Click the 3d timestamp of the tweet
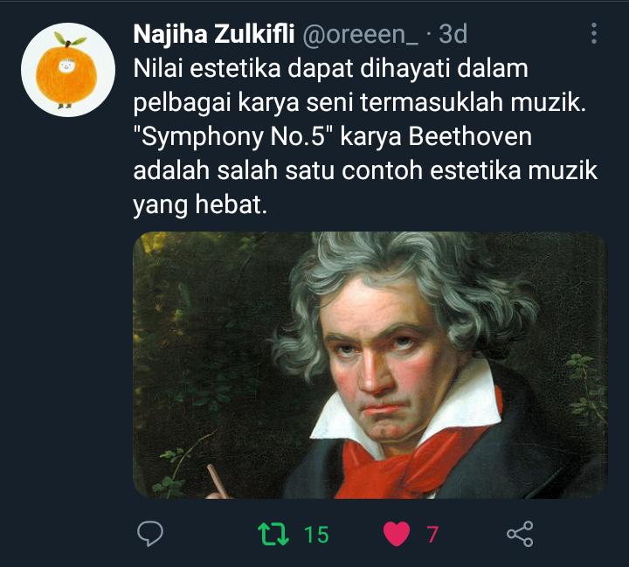The image size is (629, 567). pyautogui.click(x=453, y=34)
